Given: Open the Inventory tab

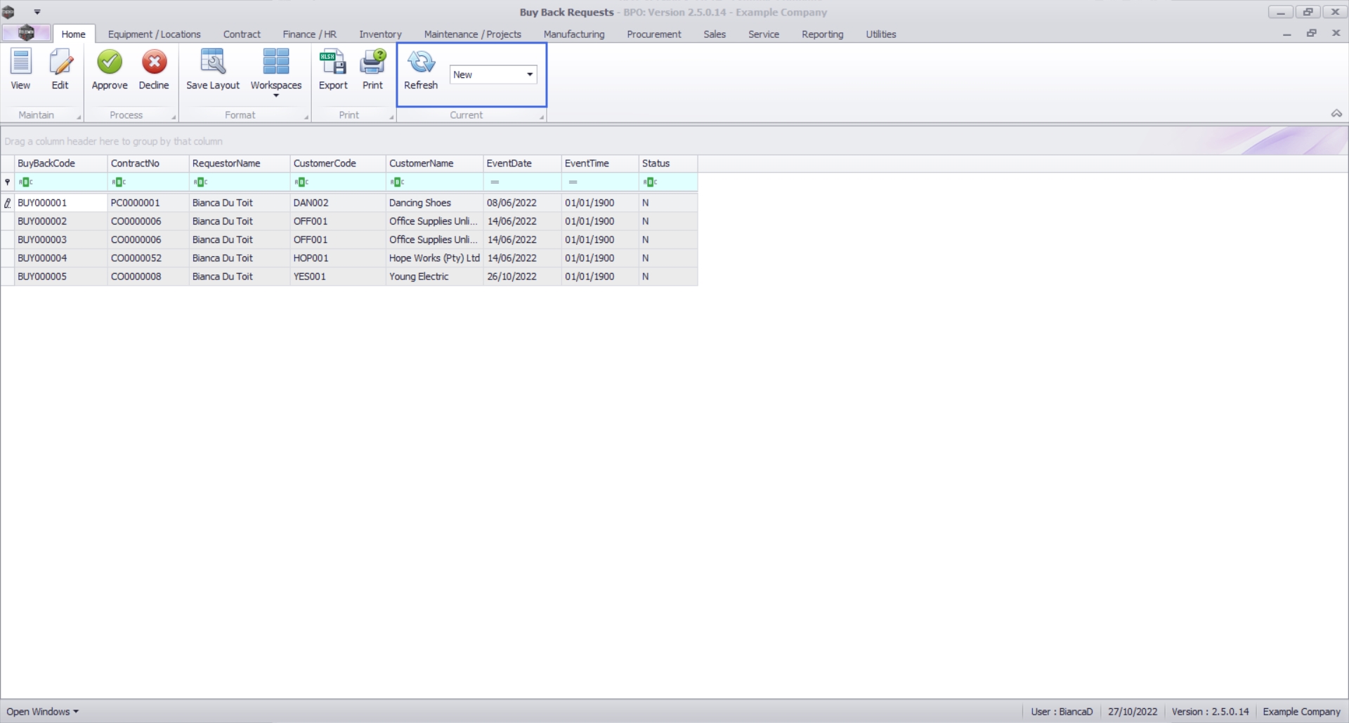Looking at the screenshot, I should click(380, 34).
